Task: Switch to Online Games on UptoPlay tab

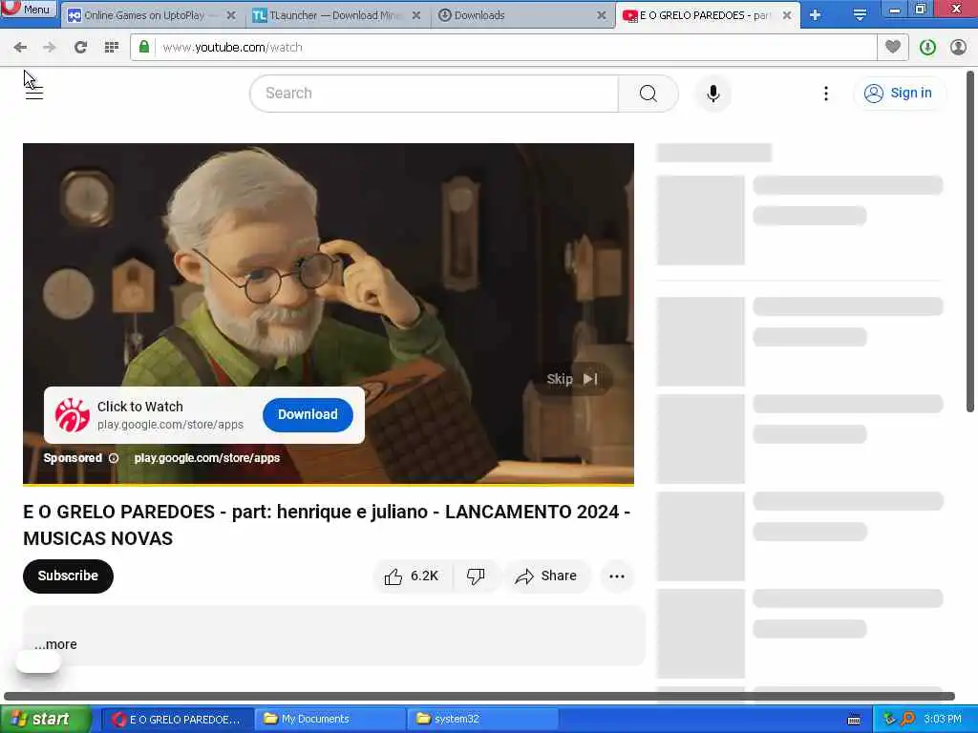Action: pos(152,15)
